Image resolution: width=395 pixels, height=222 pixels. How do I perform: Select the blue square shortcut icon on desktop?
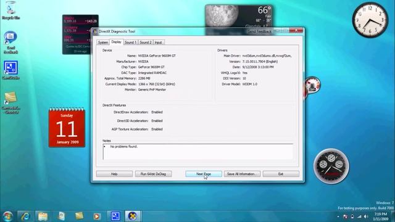10,70
